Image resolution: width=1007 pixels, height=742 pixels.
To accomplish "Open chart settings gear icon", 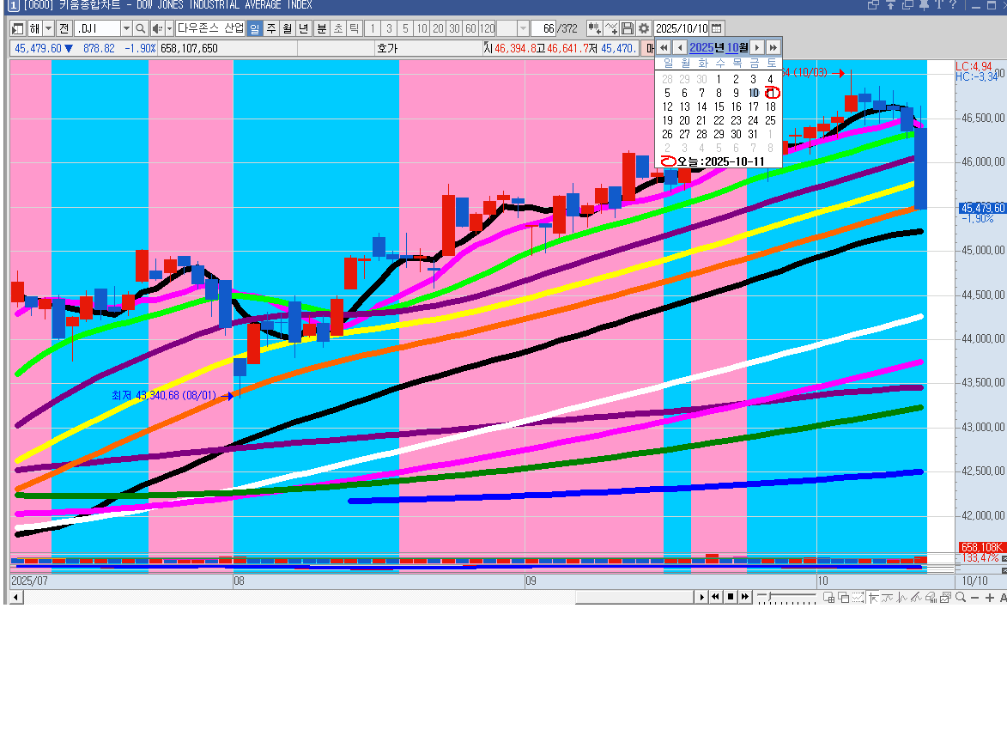I will coord(644,29).
